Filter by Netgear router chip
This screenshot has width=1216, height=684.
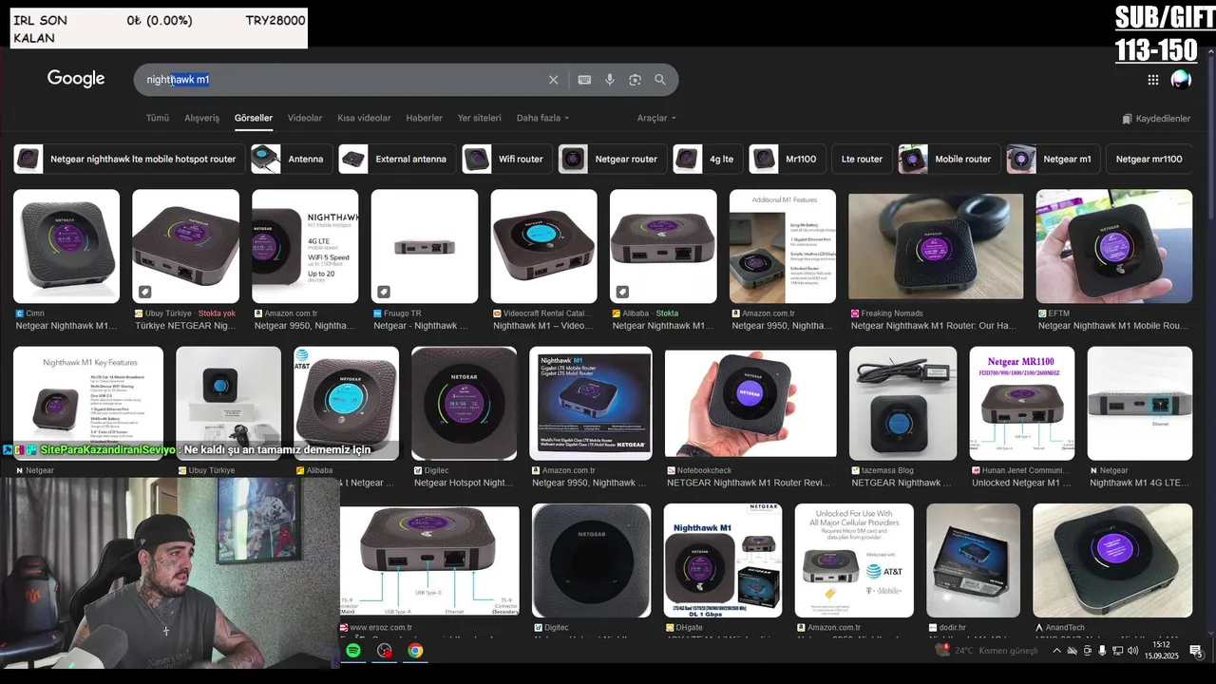[x=612, y=159]
